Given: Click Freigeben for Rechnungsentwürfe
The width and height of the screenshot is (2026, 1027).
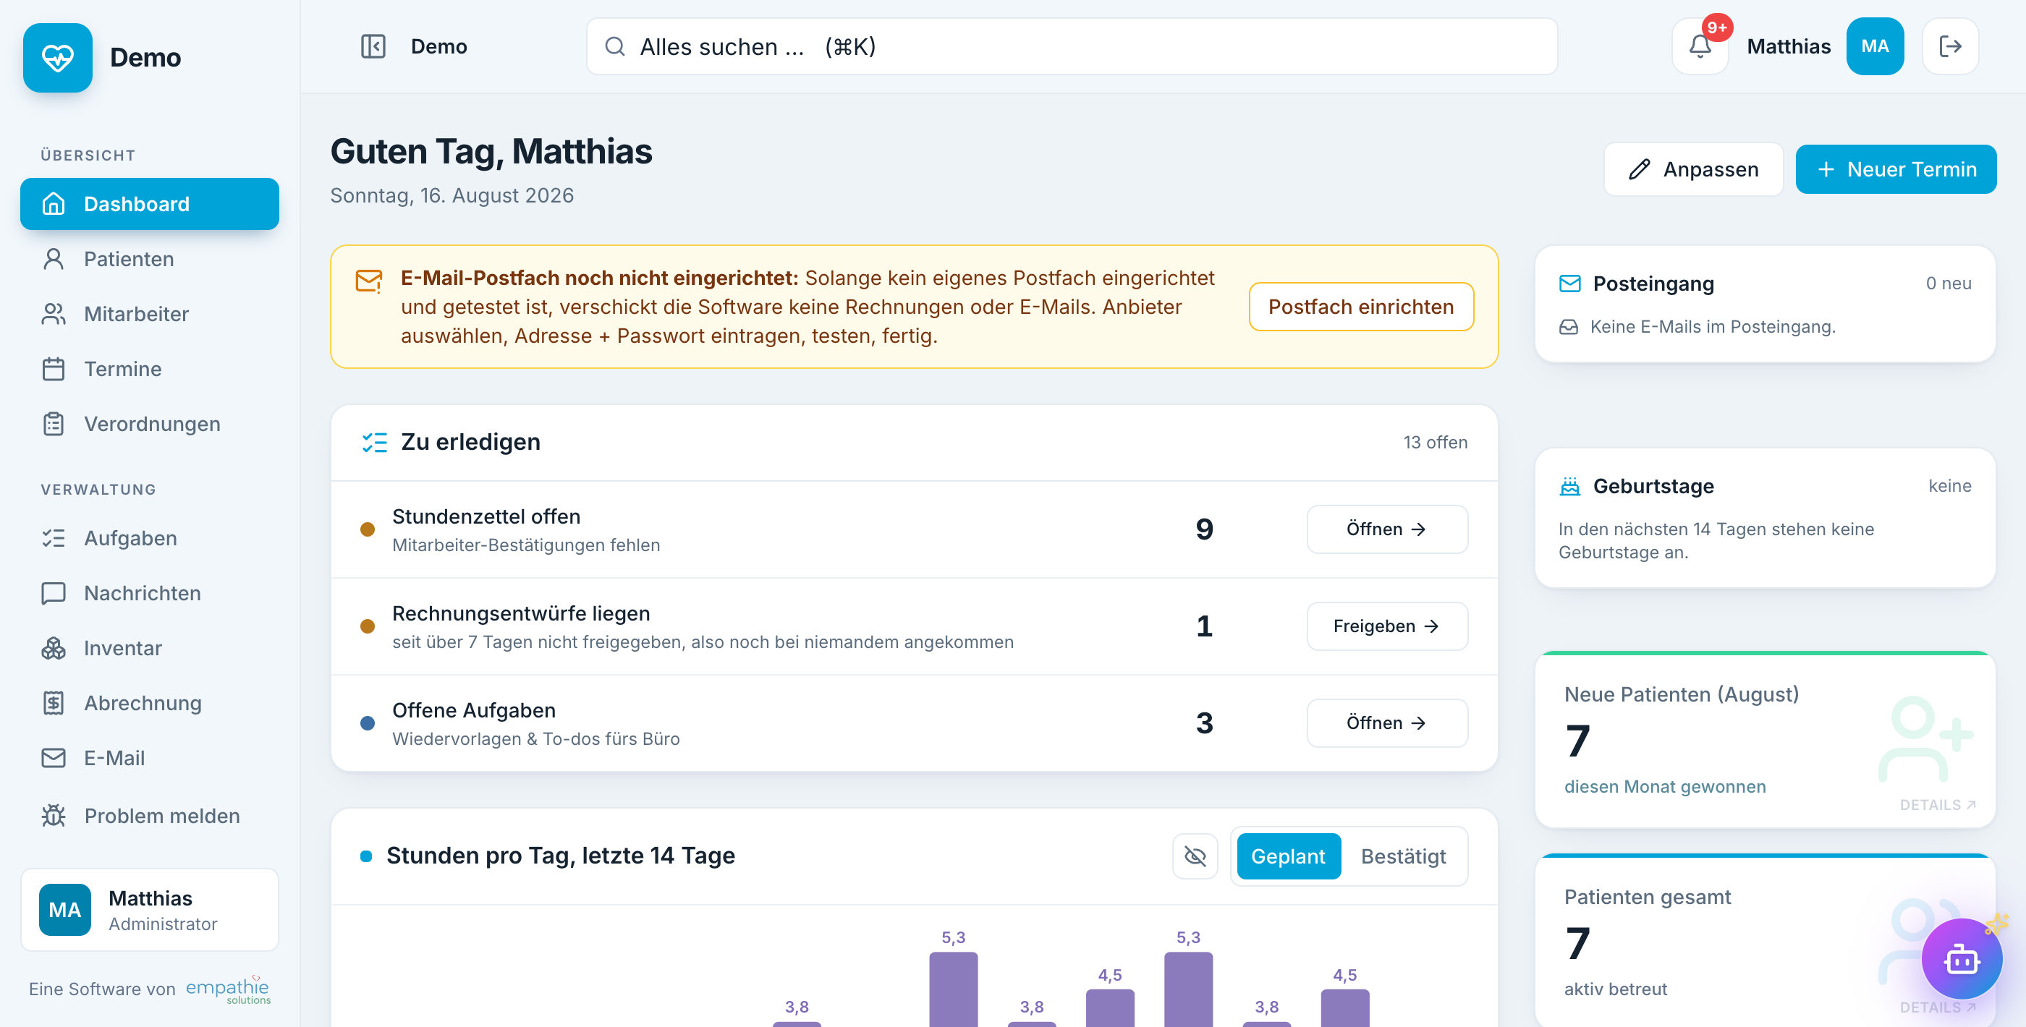Looking at the screenshot, I should coord(1386,626).
